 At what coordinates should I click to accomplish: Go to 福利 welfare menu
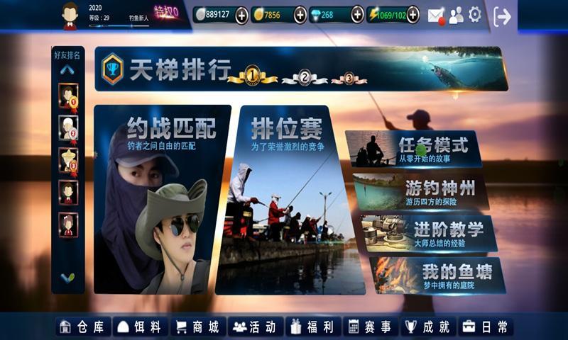pyautogui.click(x=311, y=327)
